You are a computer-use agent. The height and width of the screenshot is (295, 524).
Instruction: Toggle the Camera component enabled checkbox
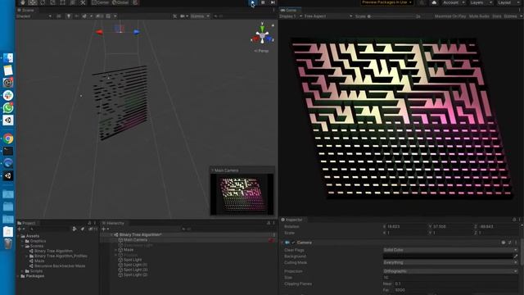pos(293,243)
